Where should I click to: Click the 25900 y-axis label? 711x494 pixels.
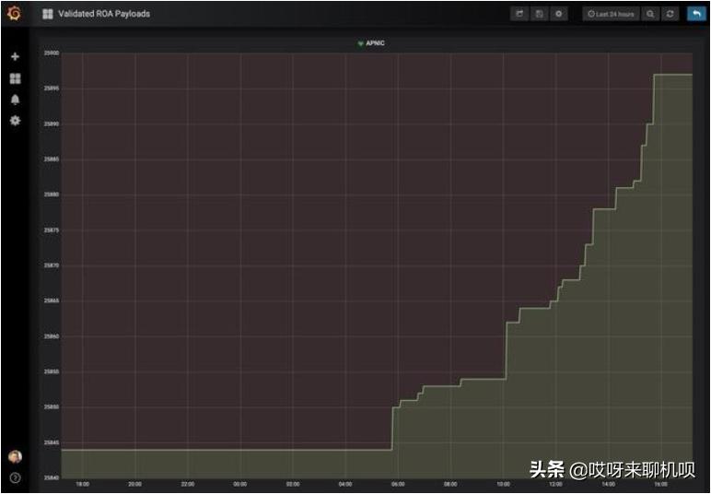pyautogui.click(x=52, y=53)
